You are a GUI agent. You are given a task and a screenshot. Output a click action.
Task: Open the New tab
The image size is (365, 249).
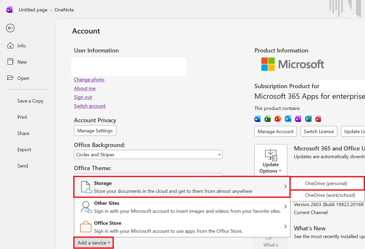point(17,62)
